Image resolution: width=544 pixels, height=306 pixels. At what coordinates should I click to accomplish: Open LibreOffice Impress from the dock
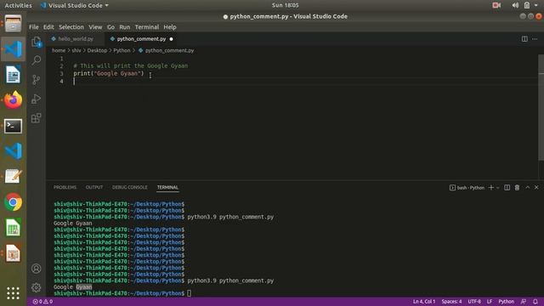click(14, 253)
